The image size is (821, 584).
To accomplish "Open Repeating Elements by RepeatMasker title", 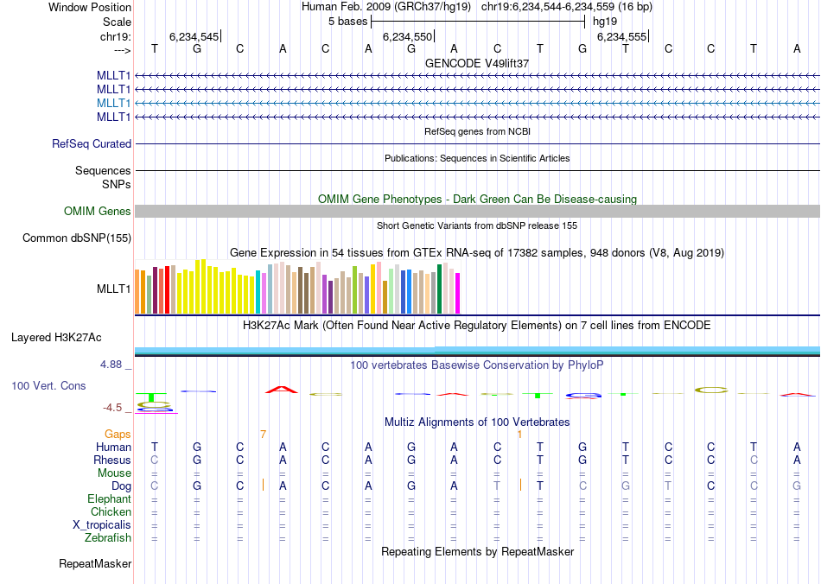I will tap(477, 551).
